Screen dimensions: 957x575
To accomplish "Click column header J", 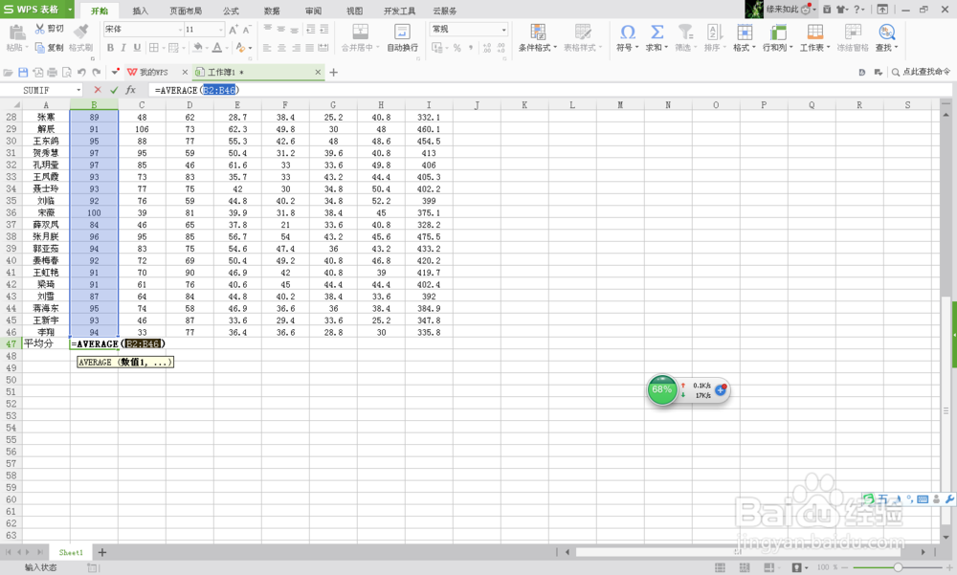I will (477, 105).
